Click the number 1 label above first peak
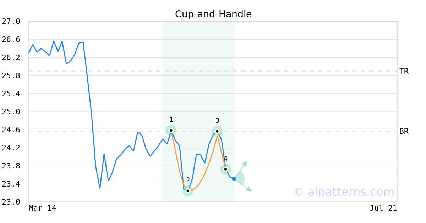Screen dimensions: 426x223 [171, 120]
